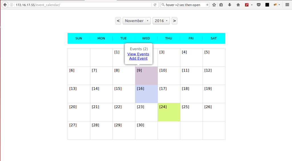Select day [8] in the calendar
Screen dimensions: 292x161
click(124, 76)
